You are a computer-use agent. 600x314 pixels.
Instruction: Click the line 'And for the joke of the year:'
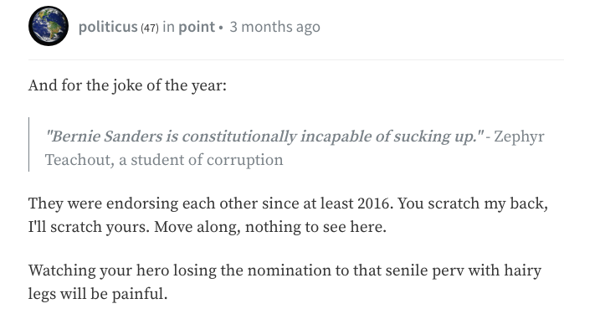(127, 85)
